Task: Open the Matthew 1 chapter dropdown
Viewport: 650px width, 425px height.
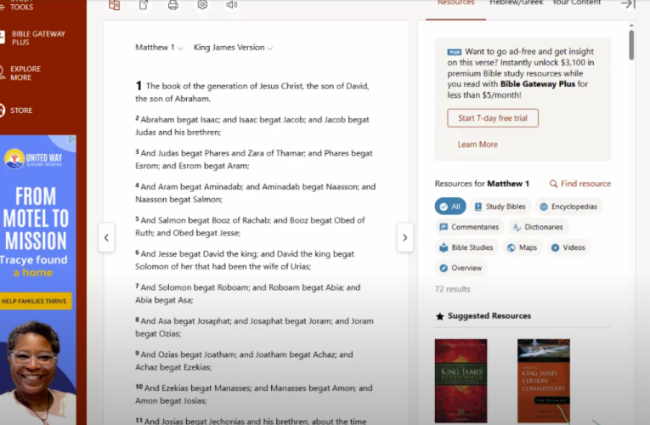Action: (x=159, y=48)
